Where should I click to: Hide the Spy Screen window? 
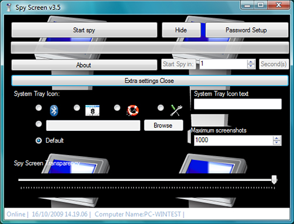tap(181, 30)
